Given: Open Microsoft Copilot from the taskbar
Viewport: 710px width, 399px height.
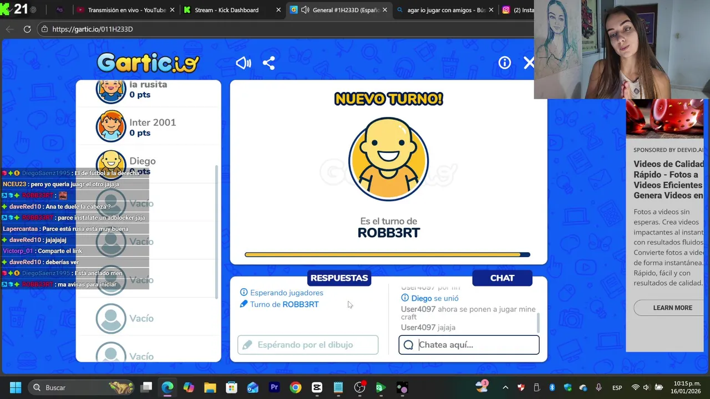Looking at the screenshot, I should [189, 387].
